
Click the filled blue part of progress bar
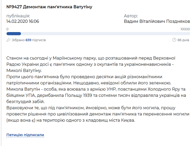[13, 34]
